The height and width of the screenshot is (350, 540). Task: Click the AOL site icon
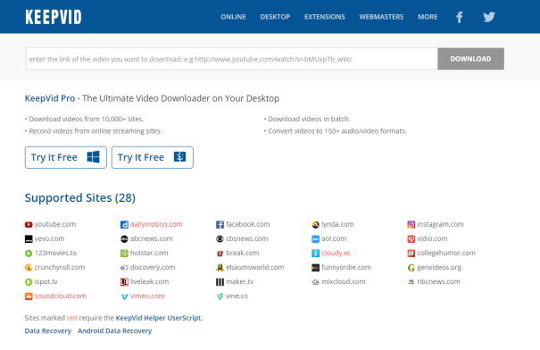pos(315,239)
